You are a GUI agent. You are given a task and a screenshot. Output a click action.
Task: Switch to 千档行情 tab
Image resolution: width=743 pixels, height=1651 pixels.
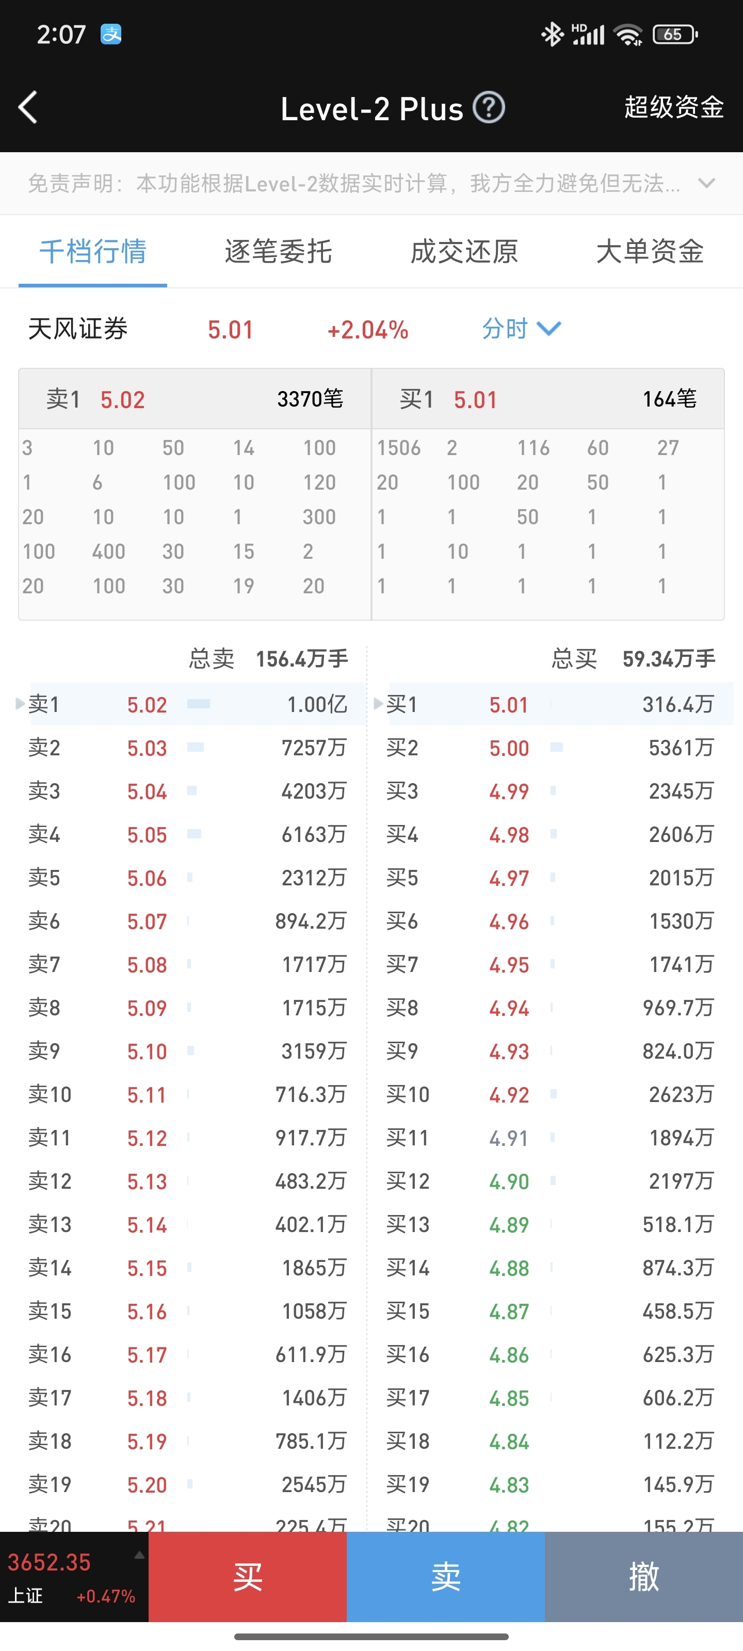coord(93,251)
